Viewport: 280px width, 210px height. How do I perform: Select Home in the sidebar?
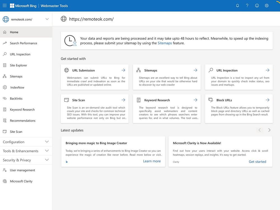pyautogui.click(x=26, y=32)
